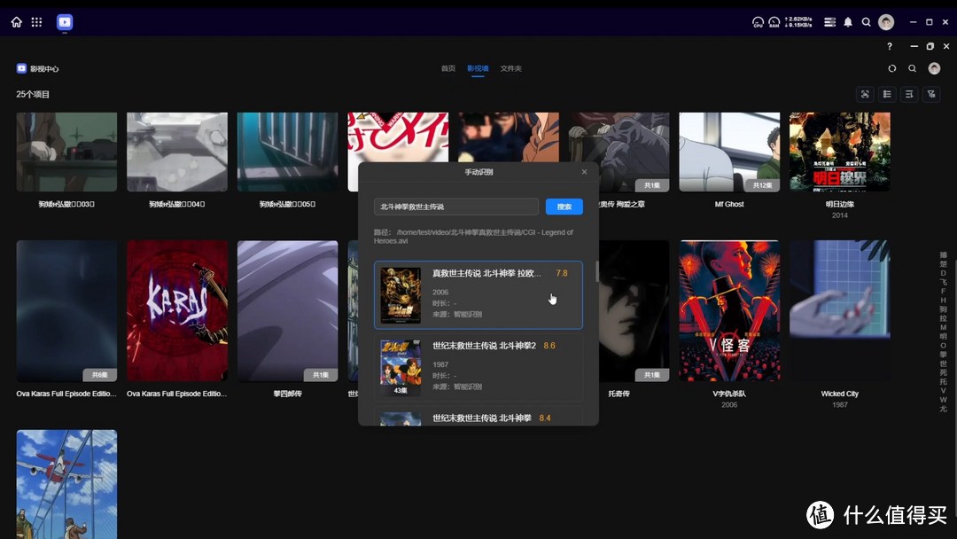This screenshot has height=539, width=957.
Task: Click the scan/recognize poster icon
Action: point(865,94)
